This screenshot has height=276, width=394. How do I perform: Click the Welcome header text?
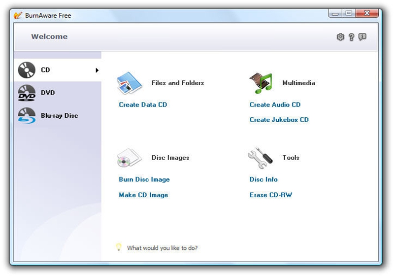49,36
